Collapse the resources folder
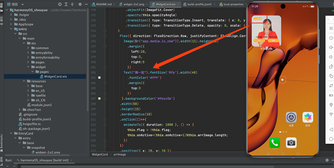Image resolution: width=334 pixels, height=168 pixels. (x=24, y=81)
